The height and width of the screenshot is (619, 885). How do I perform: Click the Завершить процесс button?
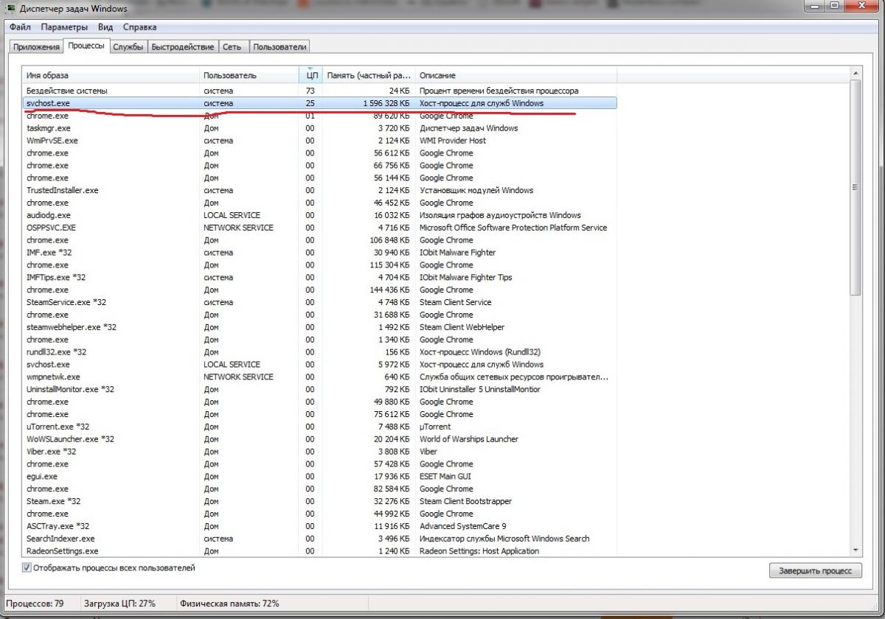point(815,570)
